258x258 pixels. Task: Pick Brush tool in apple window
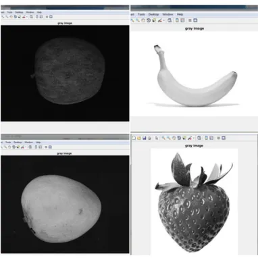24,17
